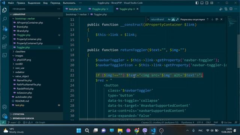Expand the Replace row in find widget
240x135 pixels.
pos(148,19)
